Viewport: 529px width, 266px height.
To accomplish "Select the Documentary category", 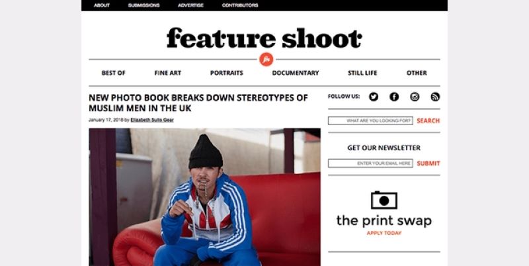I will 296,73.
